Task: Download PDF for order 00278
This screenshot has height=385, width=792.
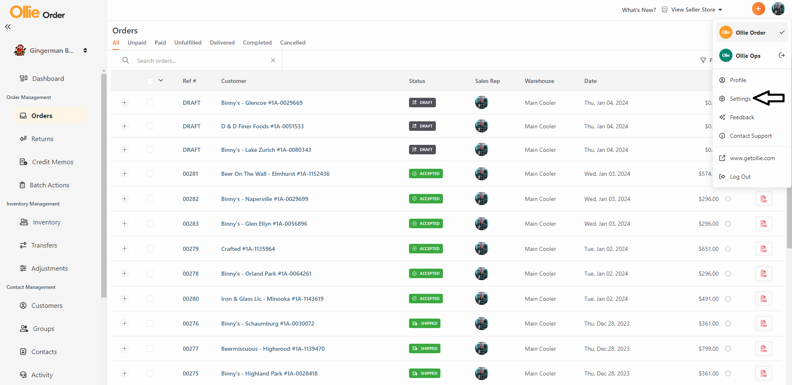Action: coord(763,274)
